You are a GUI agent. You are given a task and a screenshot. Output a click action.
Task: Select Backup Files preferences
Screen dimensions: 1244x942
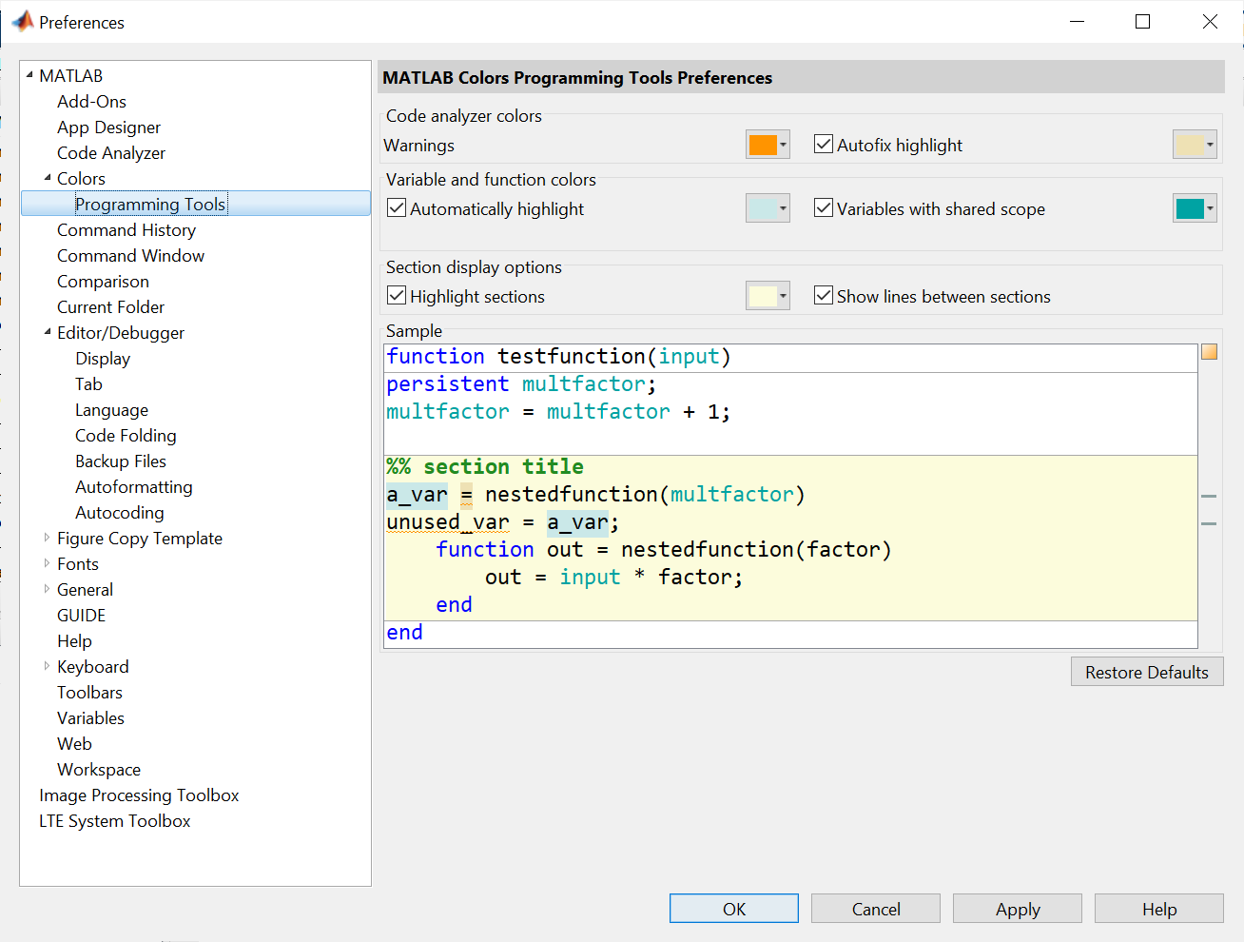click(x=121, y=461)
